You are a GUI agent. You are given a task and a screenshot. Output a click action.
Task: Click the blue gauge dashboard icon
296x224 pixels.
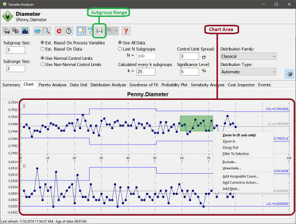tap(38, 31)
